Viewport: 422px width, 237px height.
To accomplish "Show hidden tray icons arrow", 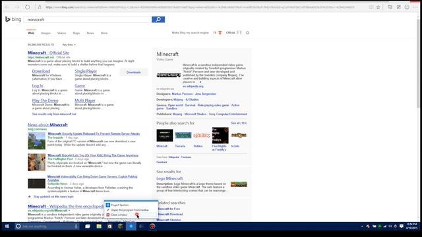I will point(362,226).
